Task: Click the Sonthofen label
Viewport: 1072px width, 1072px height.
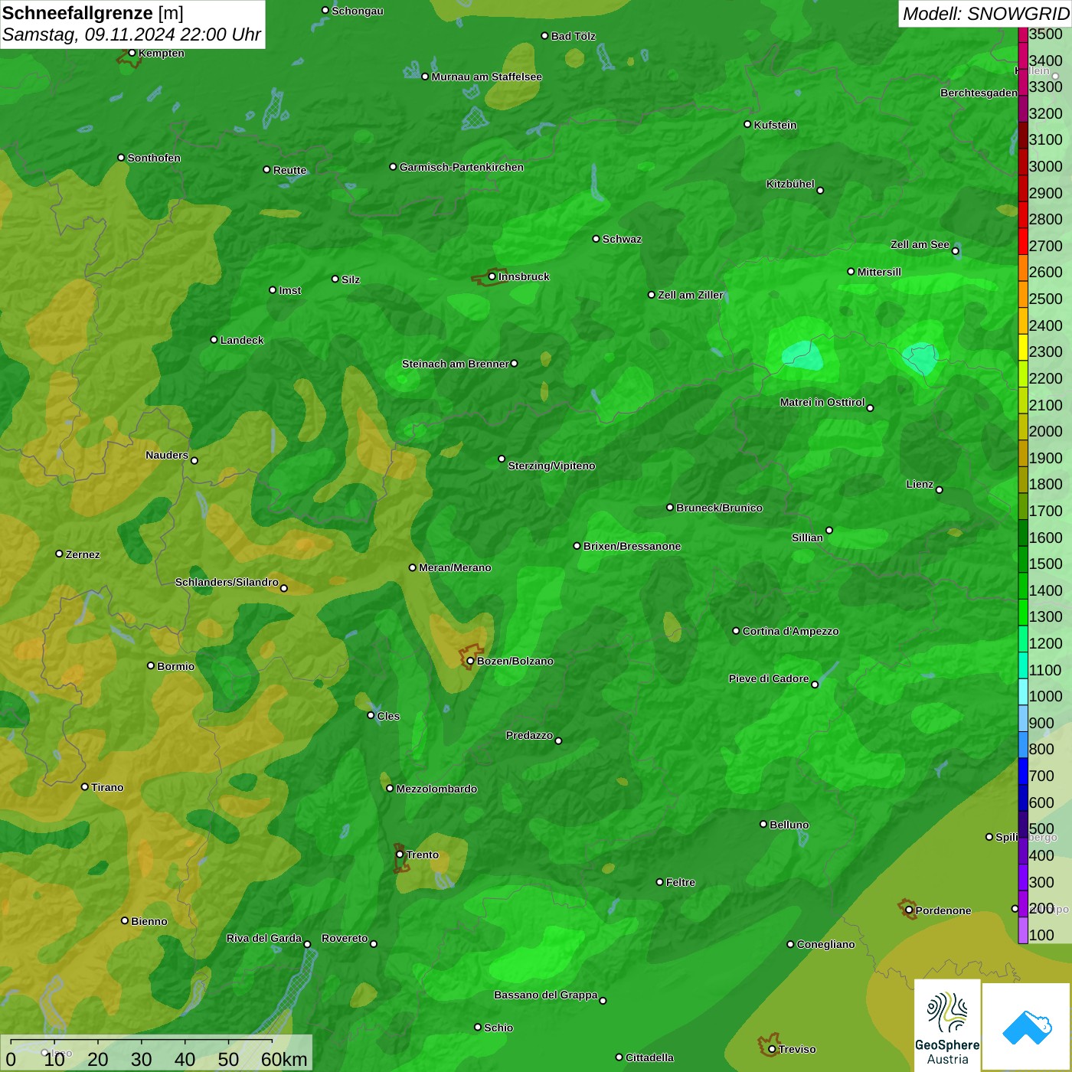Action: pos(154,158)
